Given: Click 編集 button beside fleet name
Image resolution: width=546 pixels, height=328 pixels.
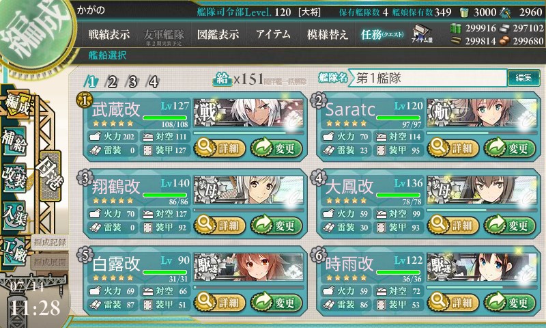Looking at the screenshot, I should click(523, 78).
